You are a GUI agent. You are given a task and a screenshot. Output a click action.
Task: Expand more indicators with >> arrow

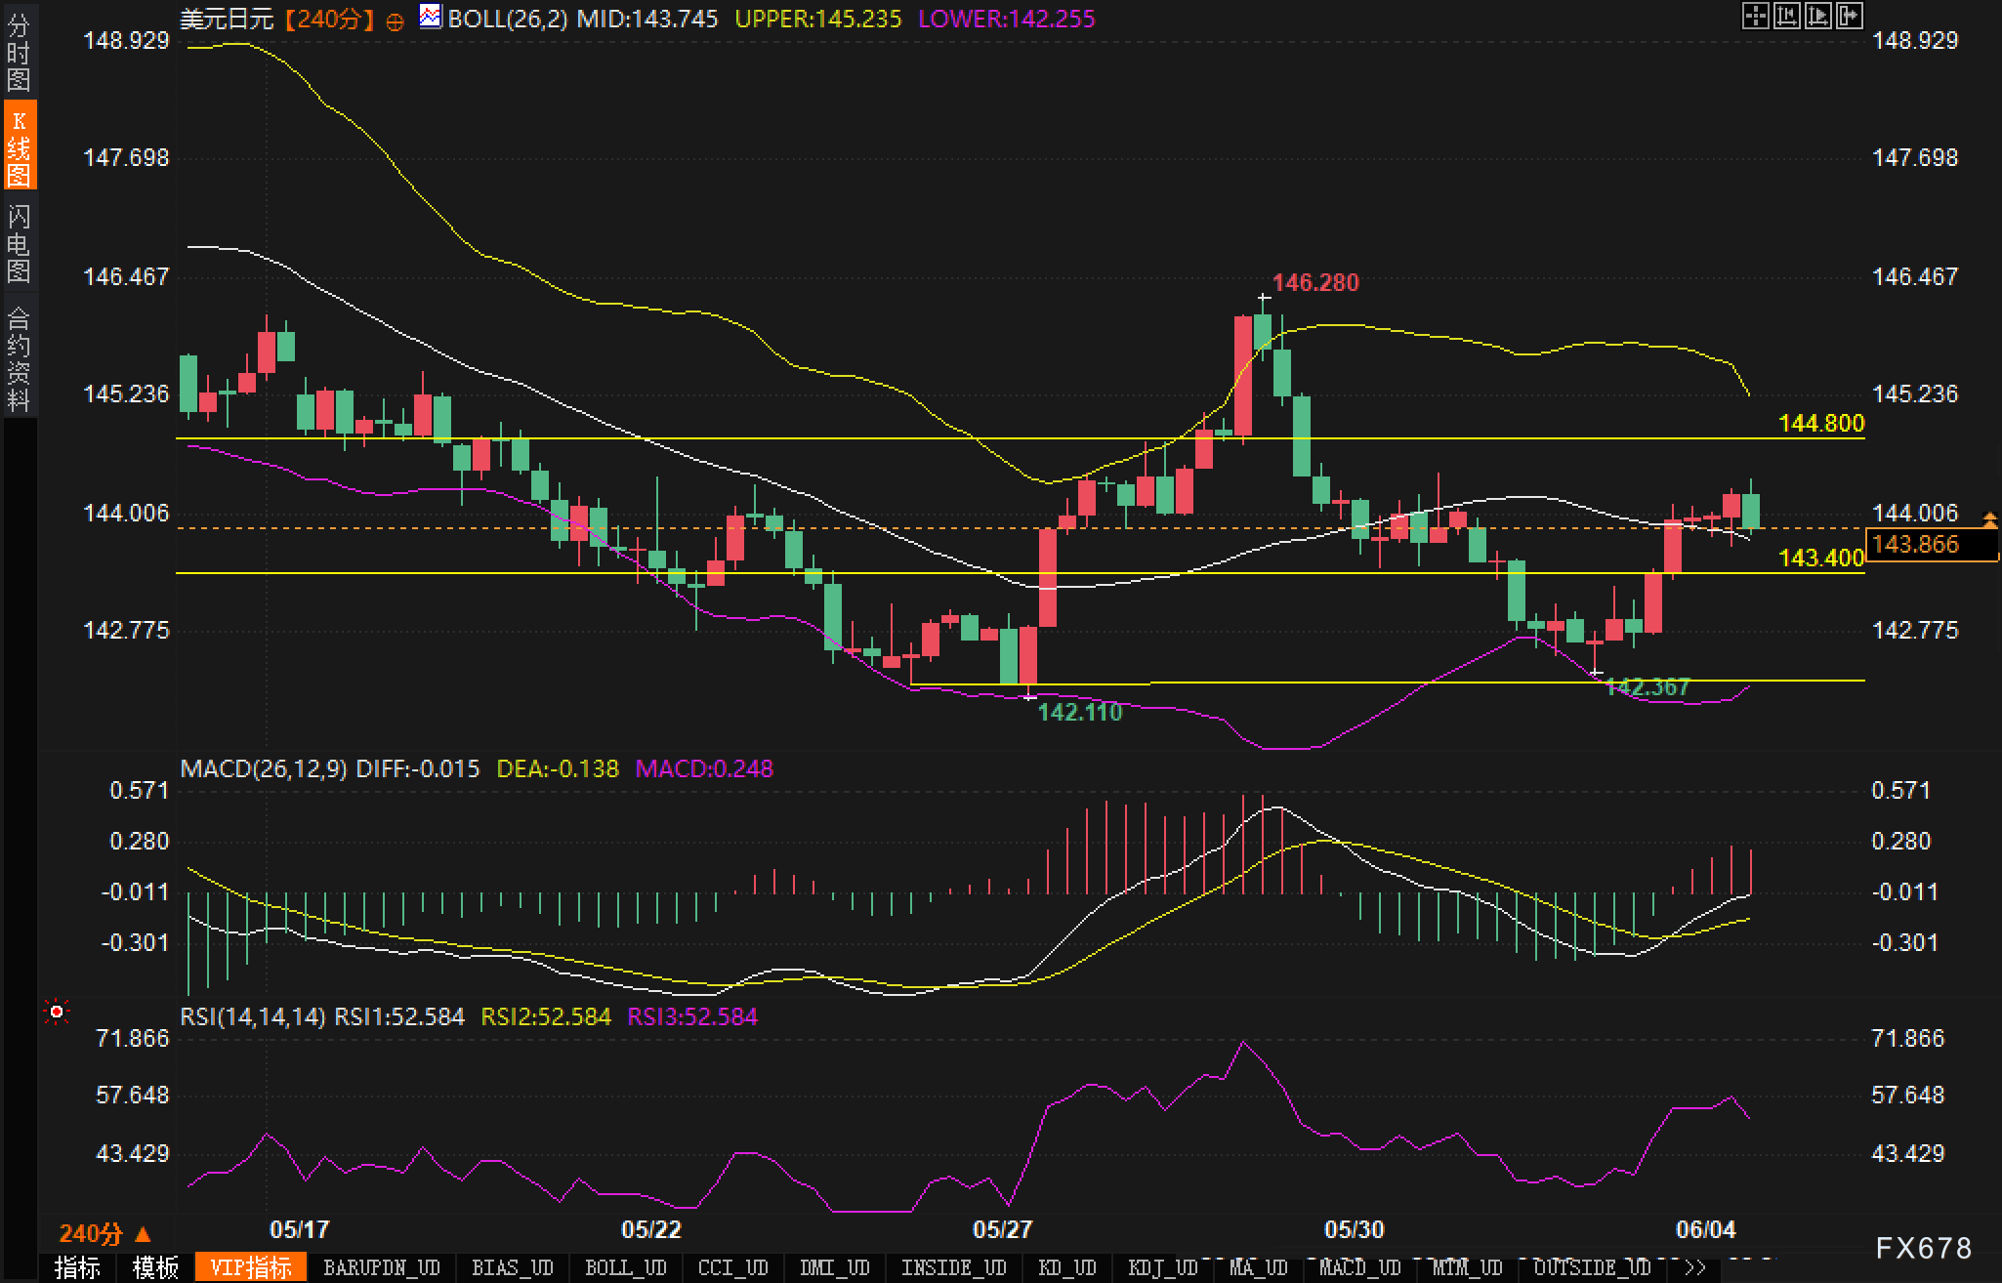point(1694,1268)
